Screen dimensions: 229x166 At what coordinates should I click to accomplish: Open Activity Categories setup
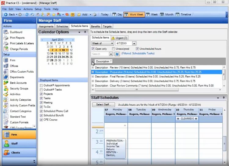pos(20,100)
